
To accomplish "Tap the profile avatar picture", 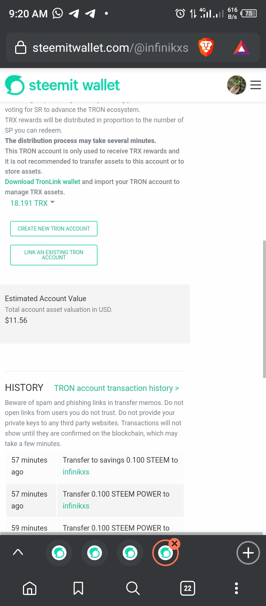I will [236, 85].
